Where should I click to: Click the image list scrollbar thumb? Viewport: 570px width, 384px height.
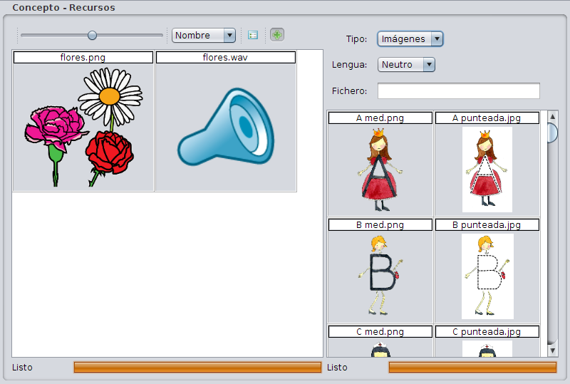coord(553,133)
